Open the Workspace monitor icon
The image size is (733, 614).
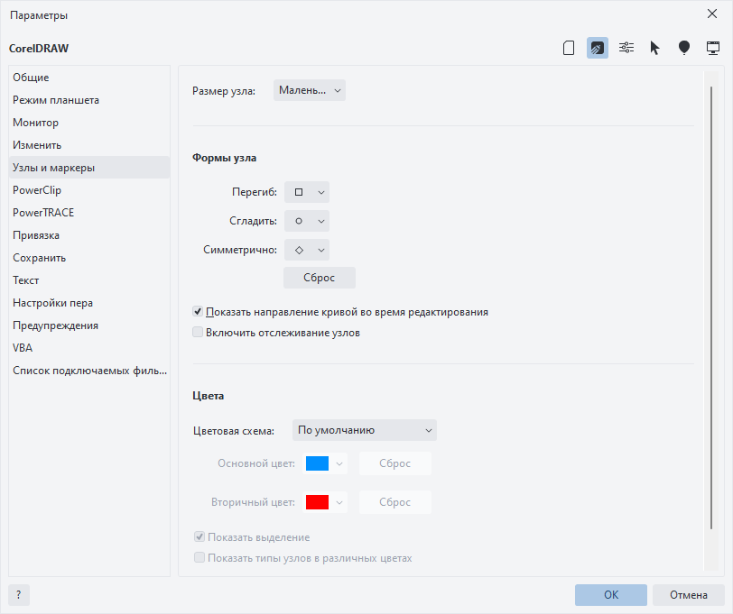713,48
